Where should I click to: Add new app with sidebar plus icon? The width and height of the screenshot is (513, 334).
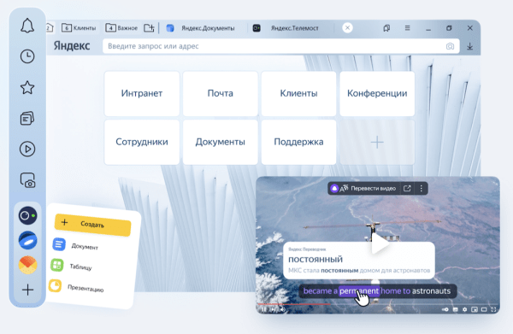click(x=28, y=290)
